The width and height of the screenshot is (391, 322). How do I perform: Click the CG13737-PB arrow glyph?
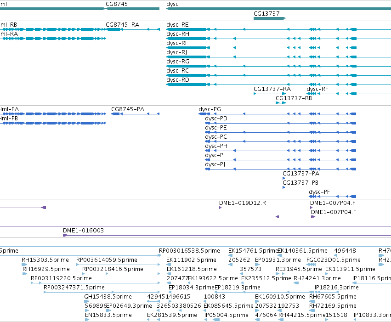(284, 187)
